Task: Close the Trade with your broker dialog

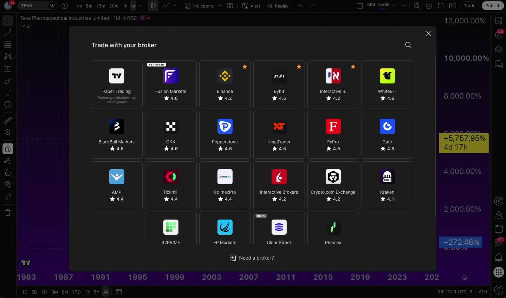Action: pos(428,34)
